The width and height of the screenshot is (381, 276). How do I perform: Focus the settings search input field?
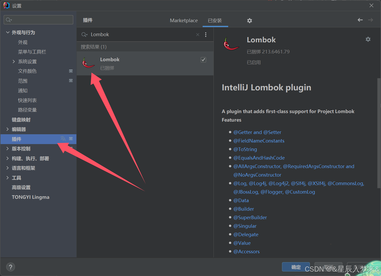[38, 20]
